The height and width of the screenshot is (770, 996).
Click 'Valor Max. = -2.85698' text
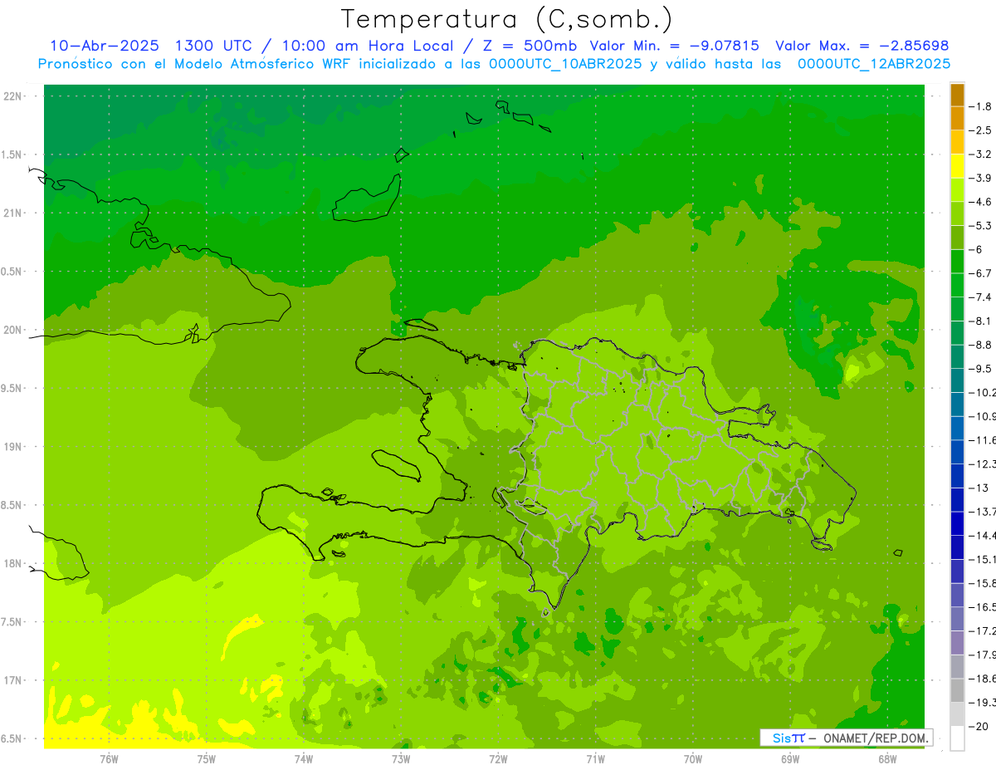tap(862, 46)
